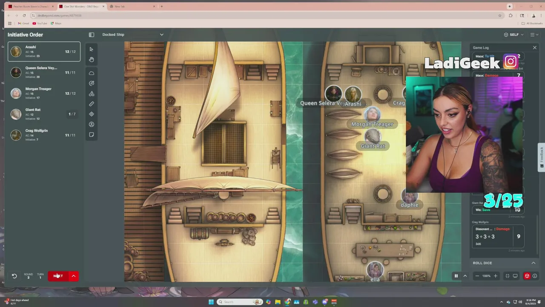Collapse the ROLL DICE section

pyautogui.click(x=533, y=263)
